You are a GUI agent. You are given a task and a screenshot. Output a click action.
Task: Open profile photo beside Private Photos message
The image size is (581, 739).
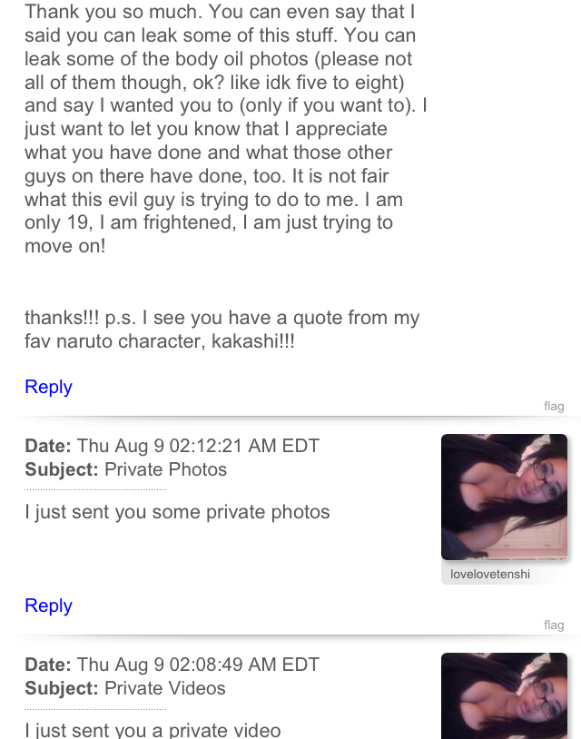pyautogui.click(x=504, y=497)
